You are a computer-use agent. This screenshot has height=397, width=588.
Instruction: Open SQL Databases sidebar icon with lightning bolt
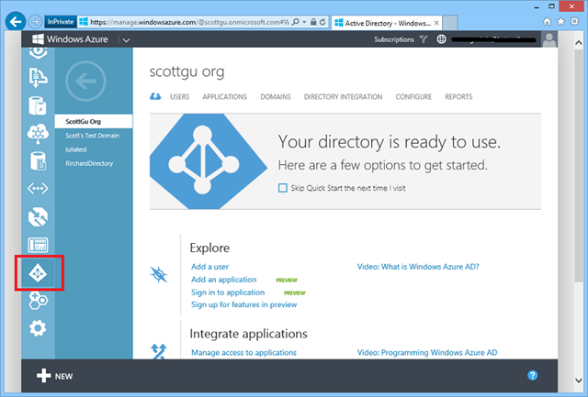tap(38, 105)
